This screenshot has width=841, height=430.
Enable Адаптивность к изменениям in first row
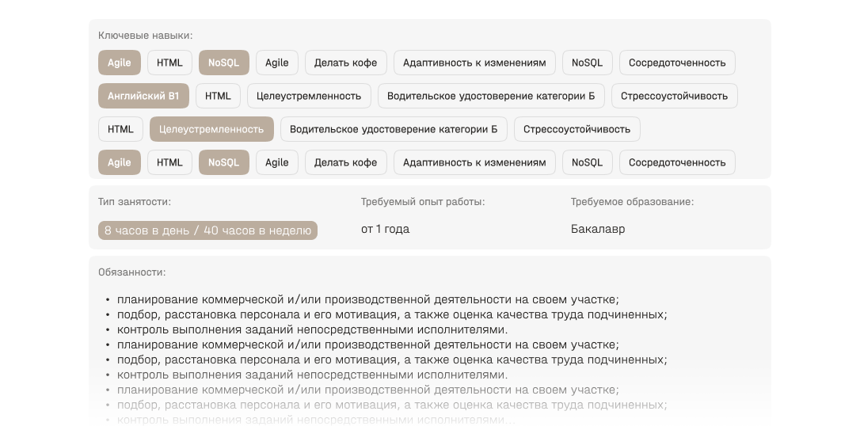pos(474,63)
